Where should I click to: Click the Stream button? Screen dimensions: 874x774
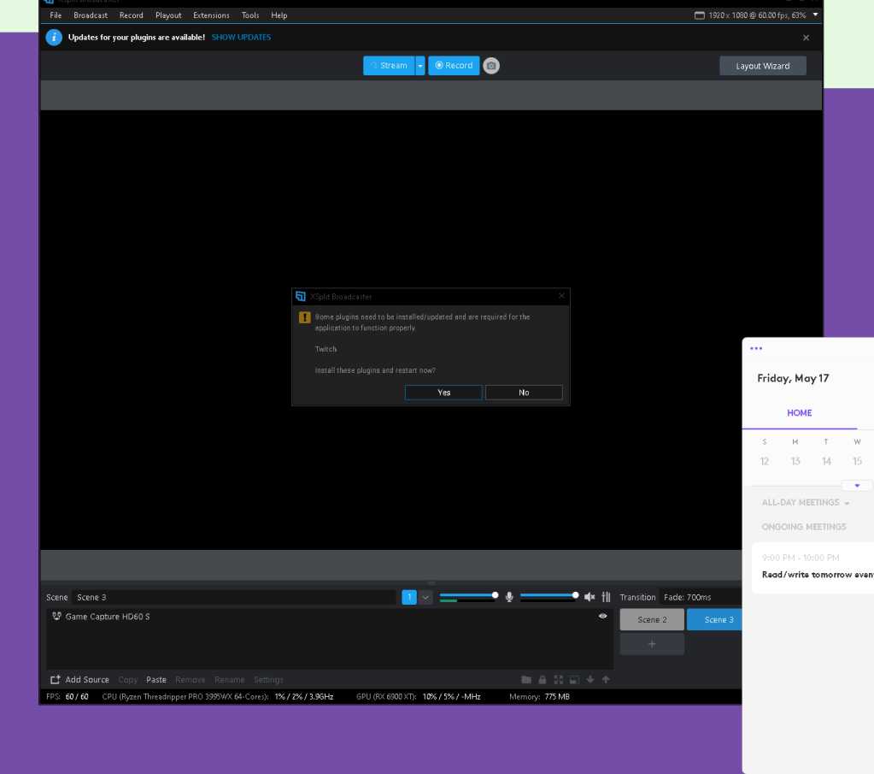click(389, 66)
